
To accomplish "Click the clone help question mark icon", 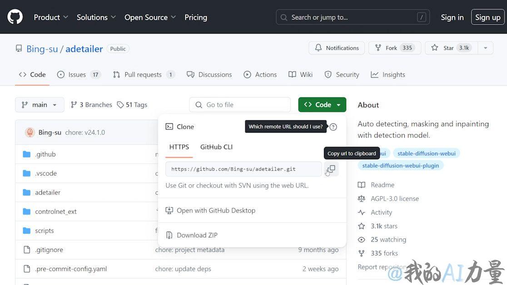I will click(x=333, y=127).
